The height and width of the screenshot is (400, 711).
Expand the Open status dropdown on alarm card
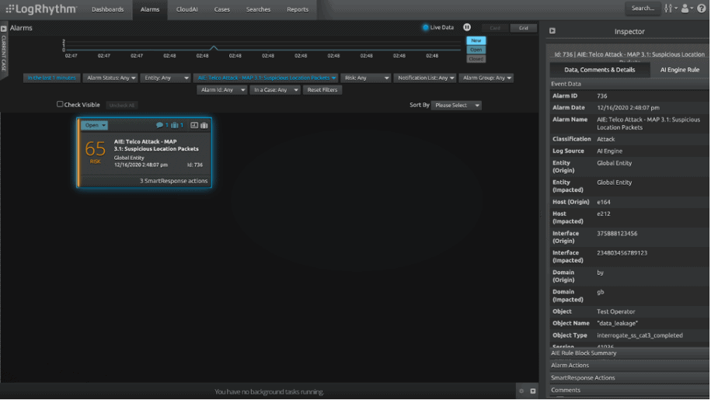point(95,125)
